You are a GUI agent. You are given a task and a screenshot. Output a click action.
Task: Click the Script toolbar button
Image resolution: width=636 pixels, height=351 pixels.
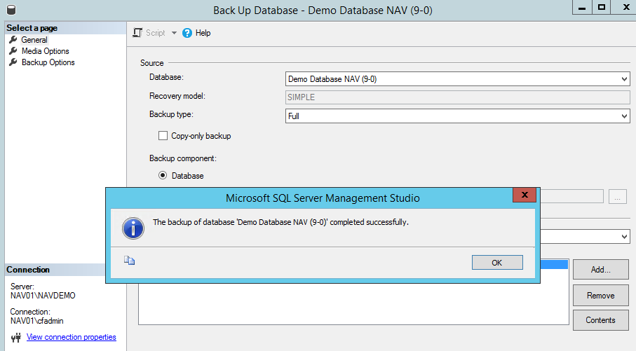(x=149, y=33)
